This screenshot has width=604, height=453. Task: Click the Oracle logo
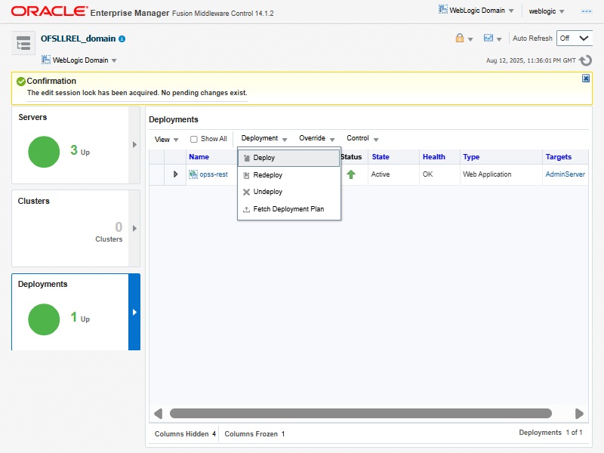(x=49, y=11)
